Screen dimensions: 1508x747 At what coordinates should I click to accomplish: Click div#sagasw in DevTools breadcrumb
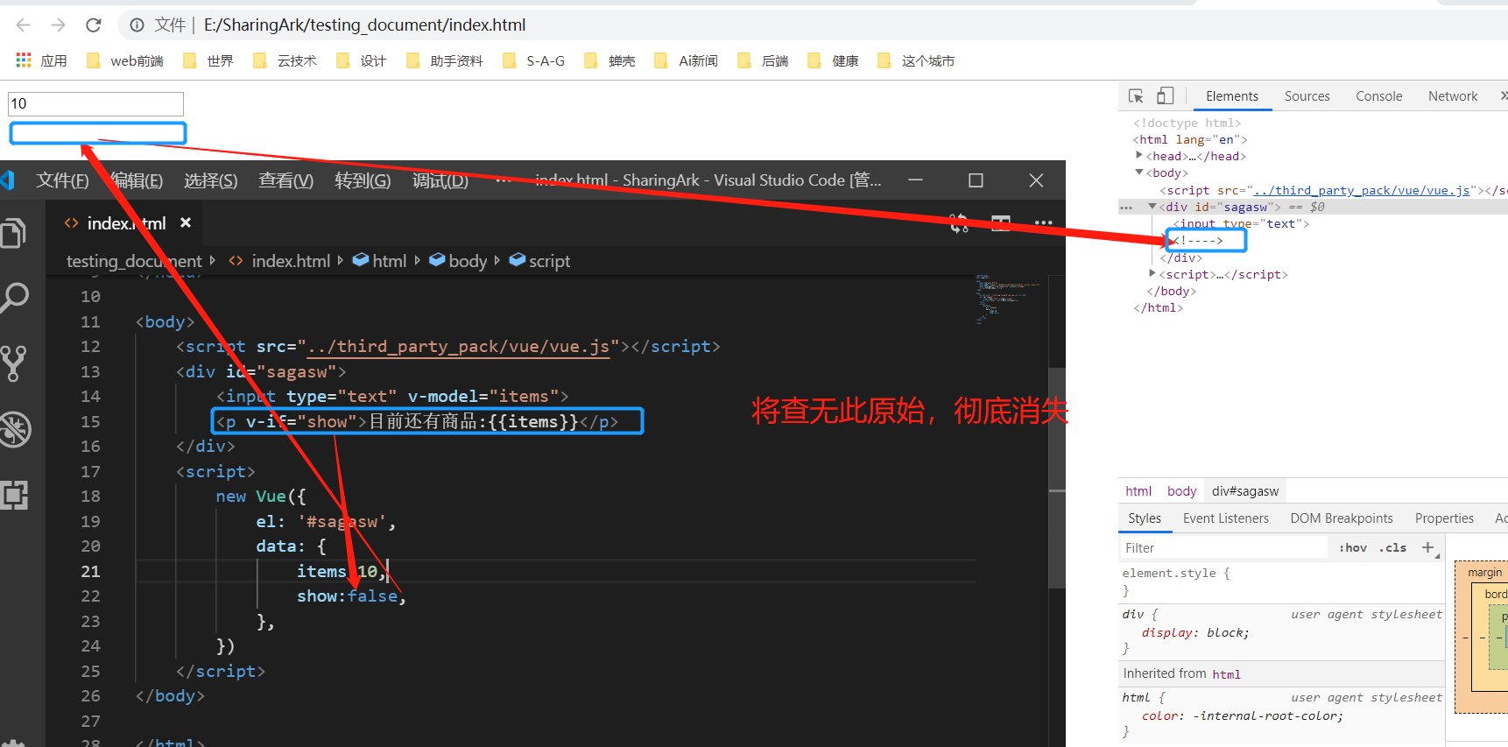point(1244,491)
